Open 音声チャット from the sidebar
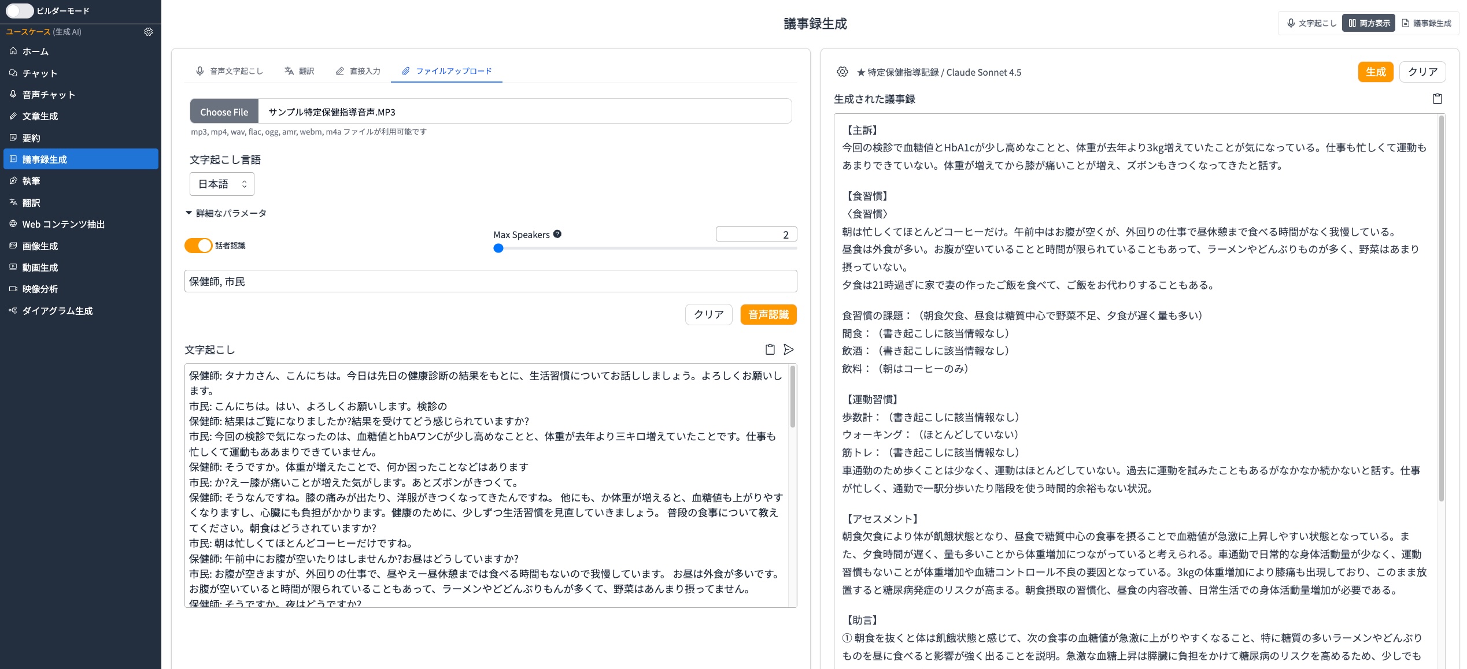Viewport: 1467px width, 669px height. [x=49, y=95]
